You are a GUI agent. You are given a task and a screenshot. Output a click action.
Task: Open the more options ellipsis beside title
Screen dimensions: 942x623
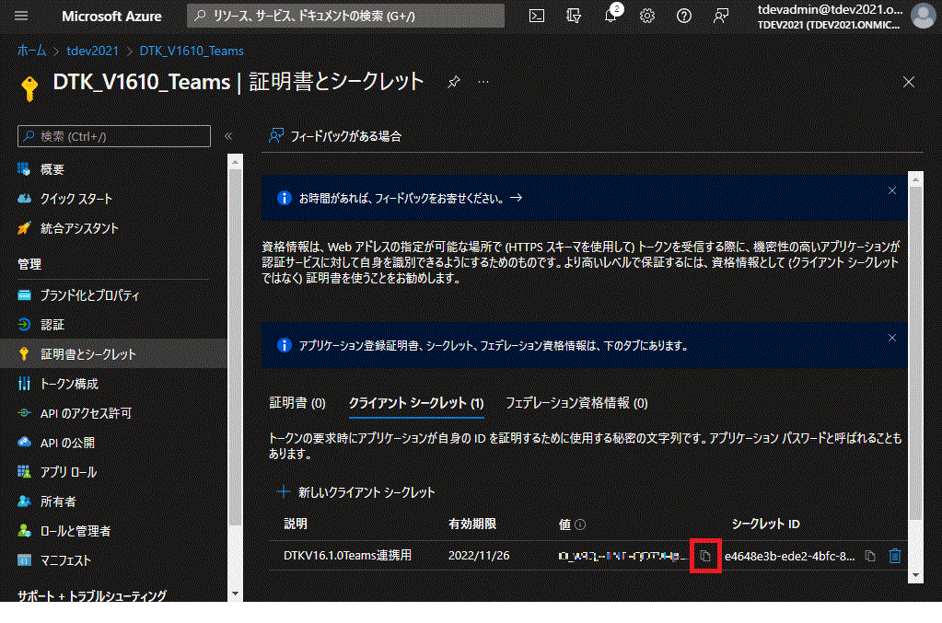point(483,82)
